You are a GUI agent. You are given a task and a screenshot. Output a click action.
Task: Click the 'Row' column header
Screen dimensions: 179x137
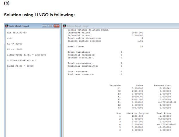(119, 114)
